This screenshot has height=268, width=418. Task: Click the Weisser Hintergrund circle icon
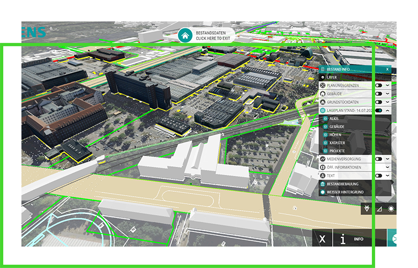[323, 192]
